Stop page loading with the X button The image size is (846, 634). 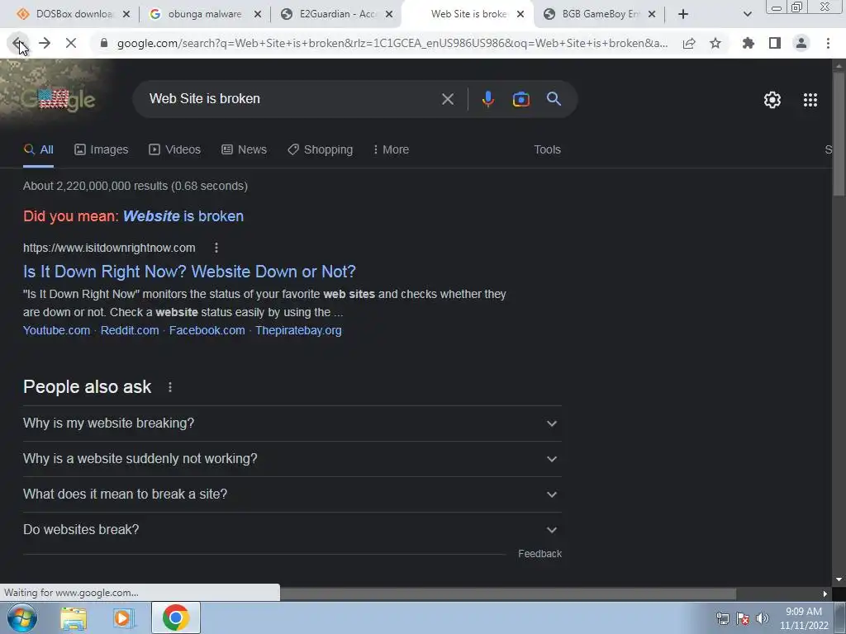[x=71, y=43]
